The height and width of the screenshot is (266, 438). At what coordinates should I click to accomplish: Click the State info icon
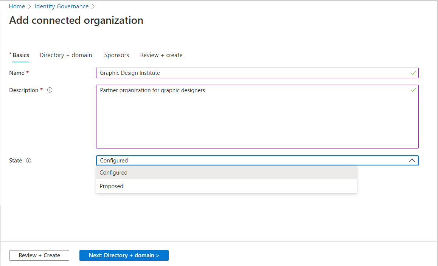click(x=29, y=161)
